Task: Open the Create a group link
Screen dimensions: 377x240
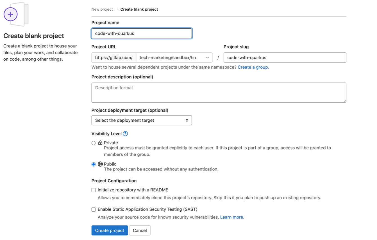Action: [x=253, y=67]
